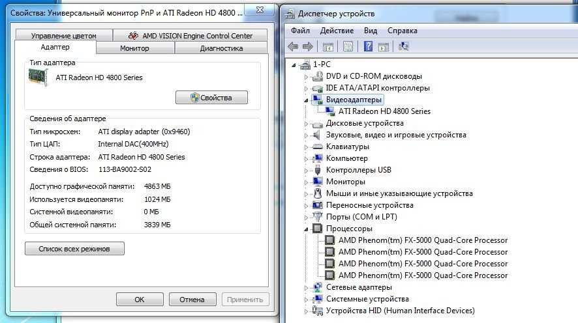Expand the Сетевые адаптеры node
Image resolution: width=578 pixels, height=323 pixels.
click(306, 288)
